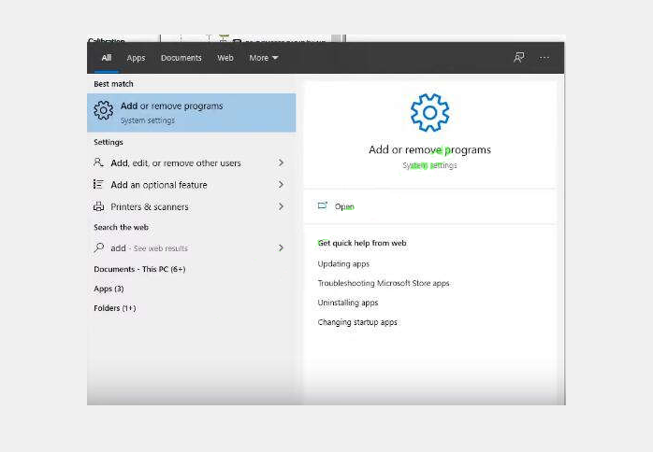Screen dimensions: 653x452
Task: Click the Open window icon in preview pane
Action: pos(323,205)
